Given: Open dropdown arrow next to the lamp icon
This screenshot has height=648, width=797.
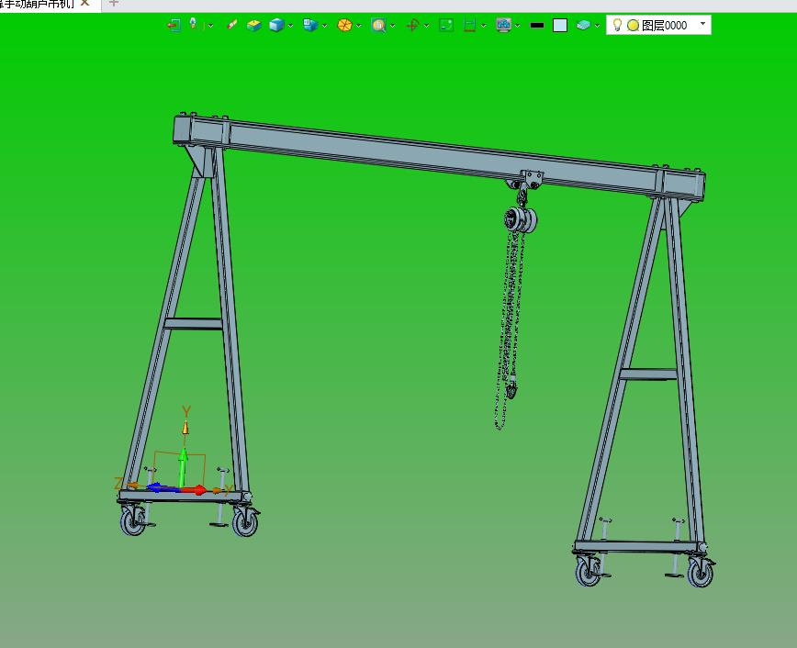Looking at the screenshot, I should 210,26.
